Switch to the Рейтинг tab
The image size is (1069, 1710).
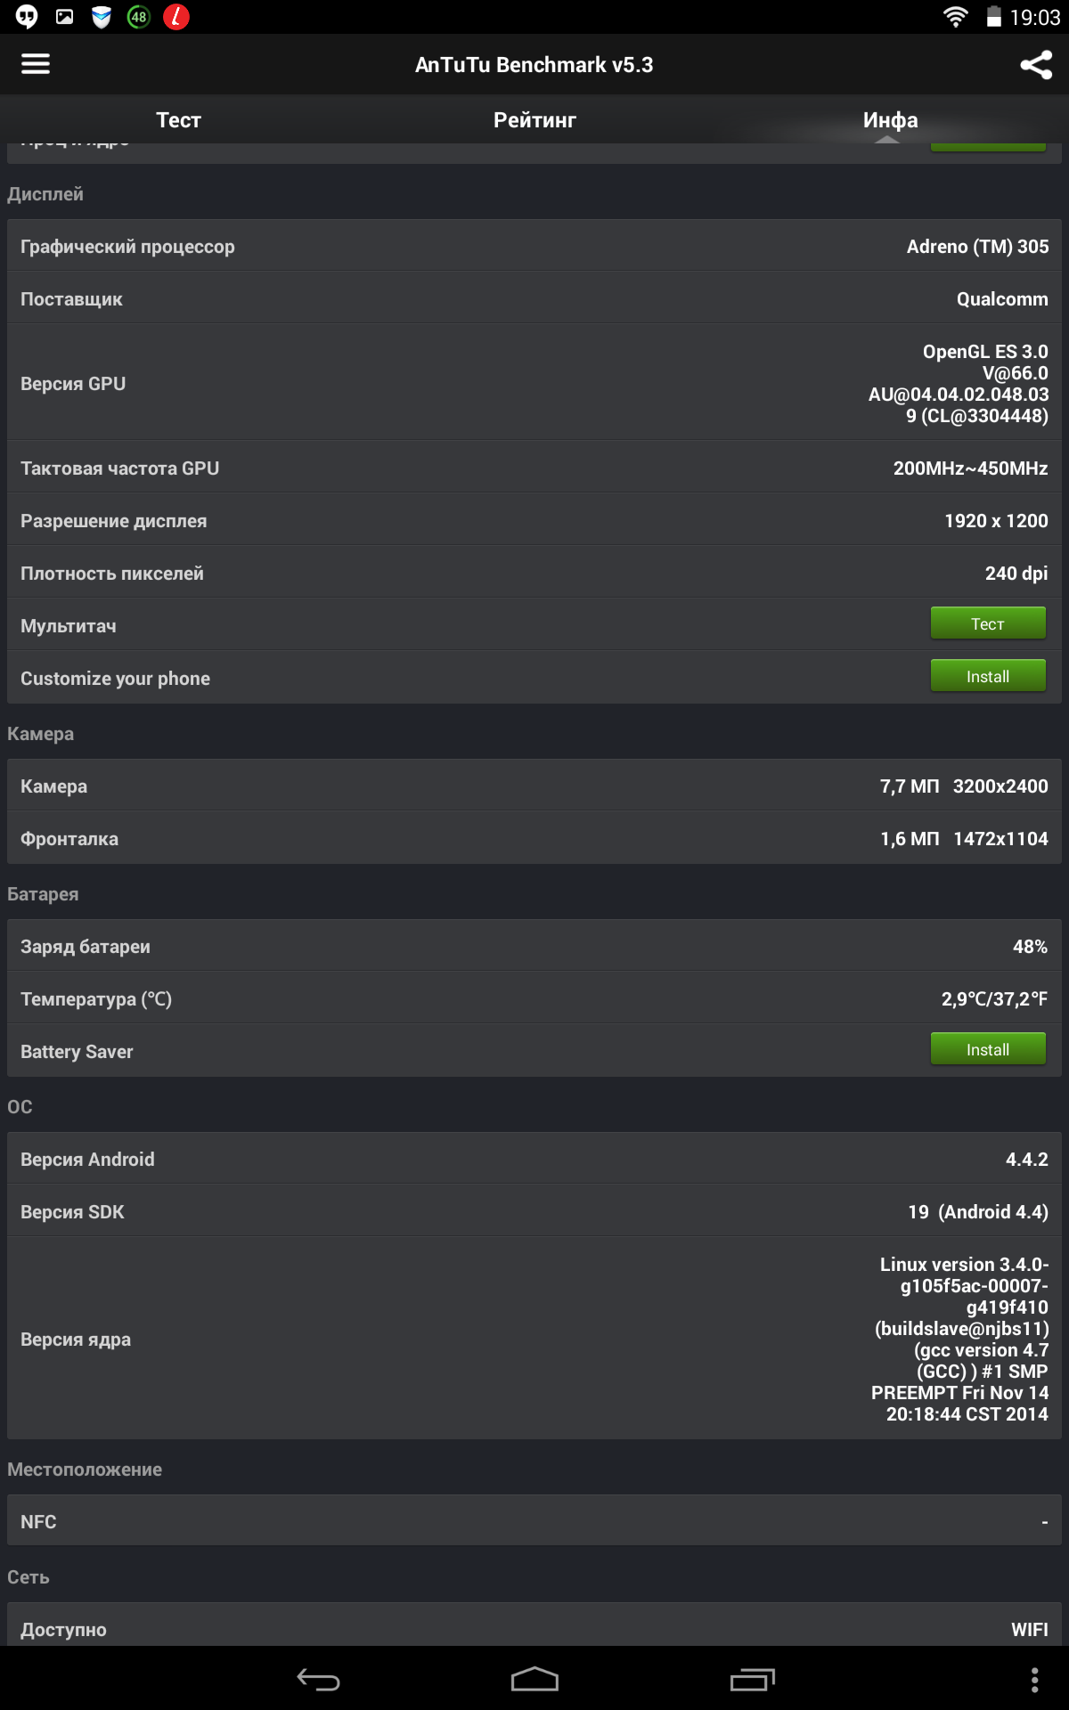point(534,120)
